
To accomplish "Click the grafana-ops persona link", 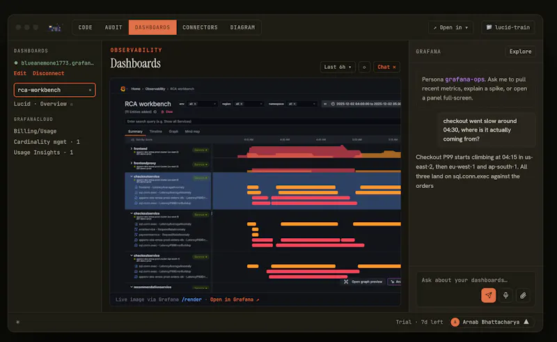I will 464,79.
